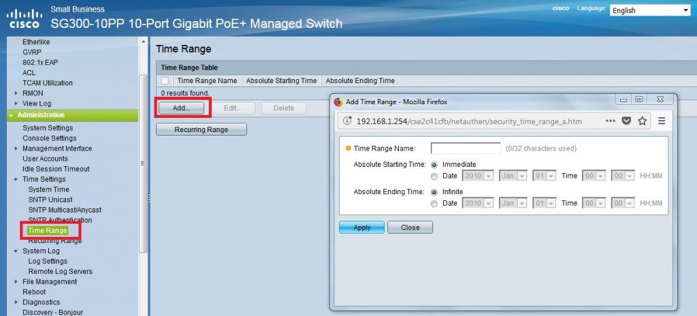Select Immediate for Absolute Starting Time
Screen dimensions: 697x316
click(x=434, y=165)
